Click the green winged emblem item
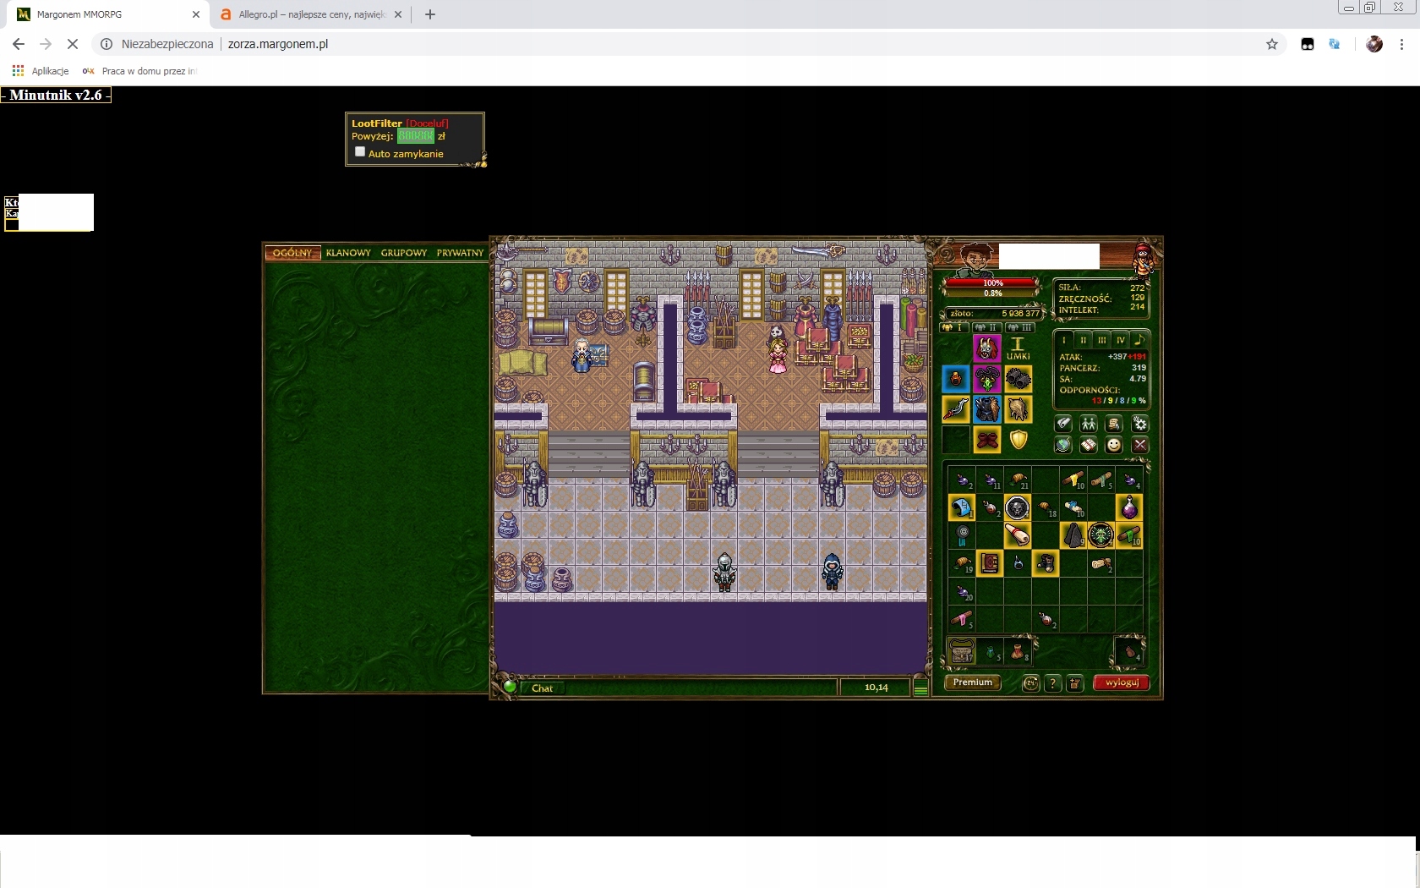Image resolution: width=1420 pixels, height=888 pixels. coord(1100,535)
